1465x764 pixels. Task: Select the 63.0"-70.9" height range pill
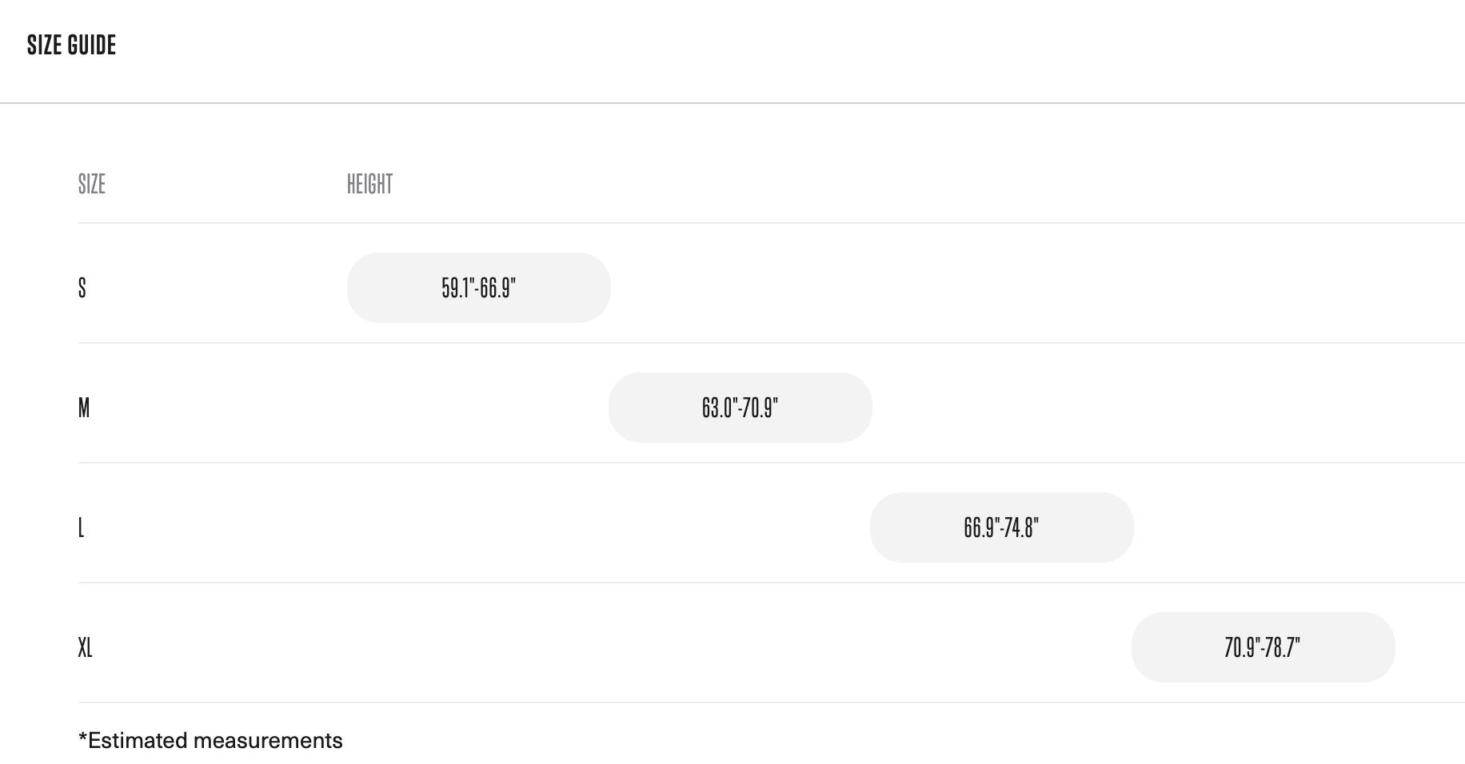pos(740,408)
